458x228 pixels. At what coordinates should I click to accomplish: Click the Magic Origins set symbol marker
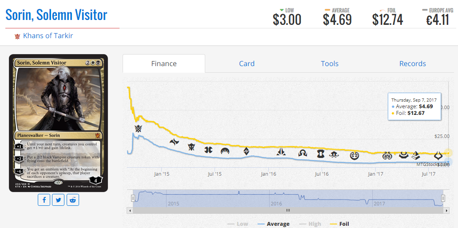tap(225, 151)
